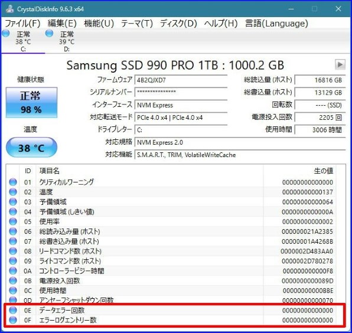The width and height of the screenshot is (352, 333).
Task: Select the リードコマンド数 (ホスト) row
Action: [x=171, y=251]
